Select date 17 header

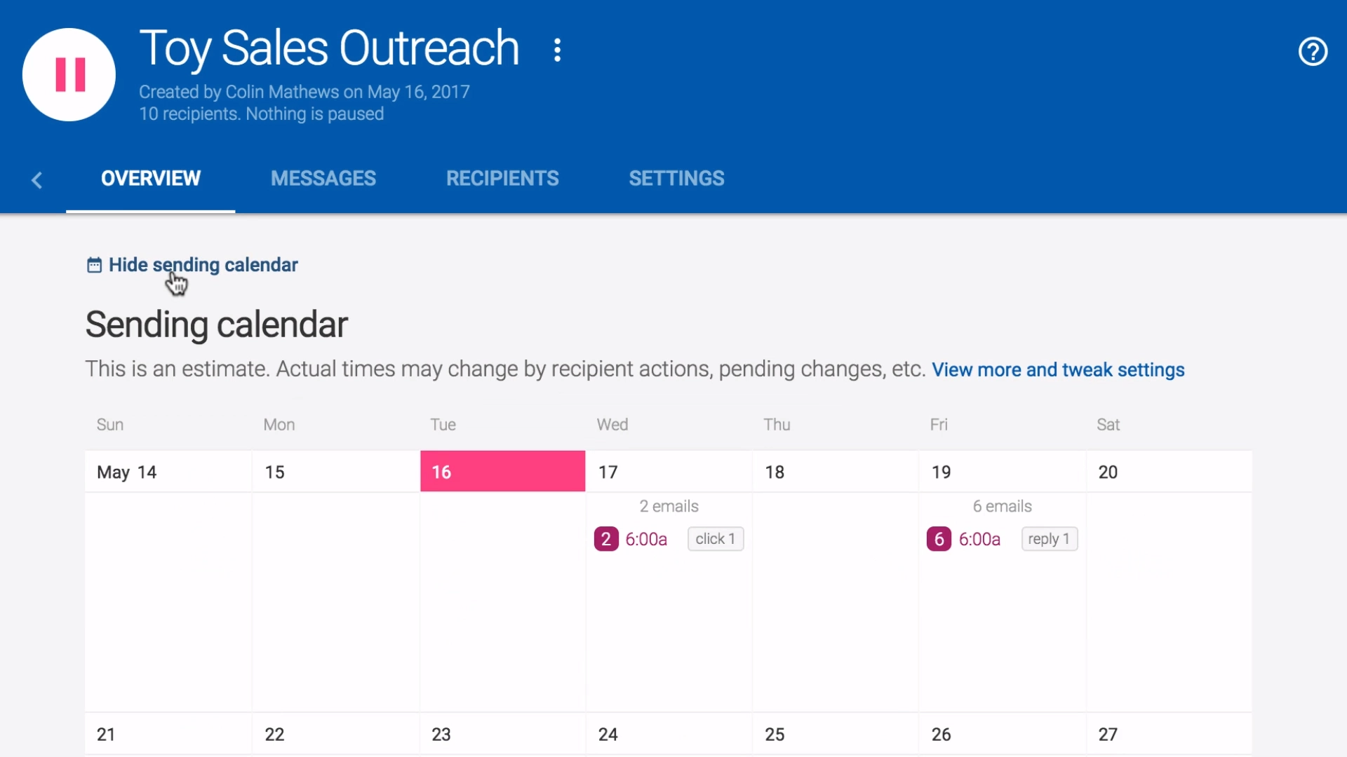(608, 472)
